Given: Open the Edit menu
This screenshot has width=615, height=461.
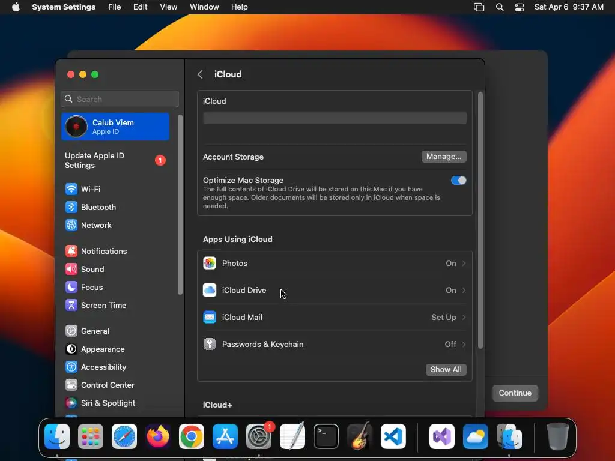Looking at the screenshot, I should tap(140, 7).
